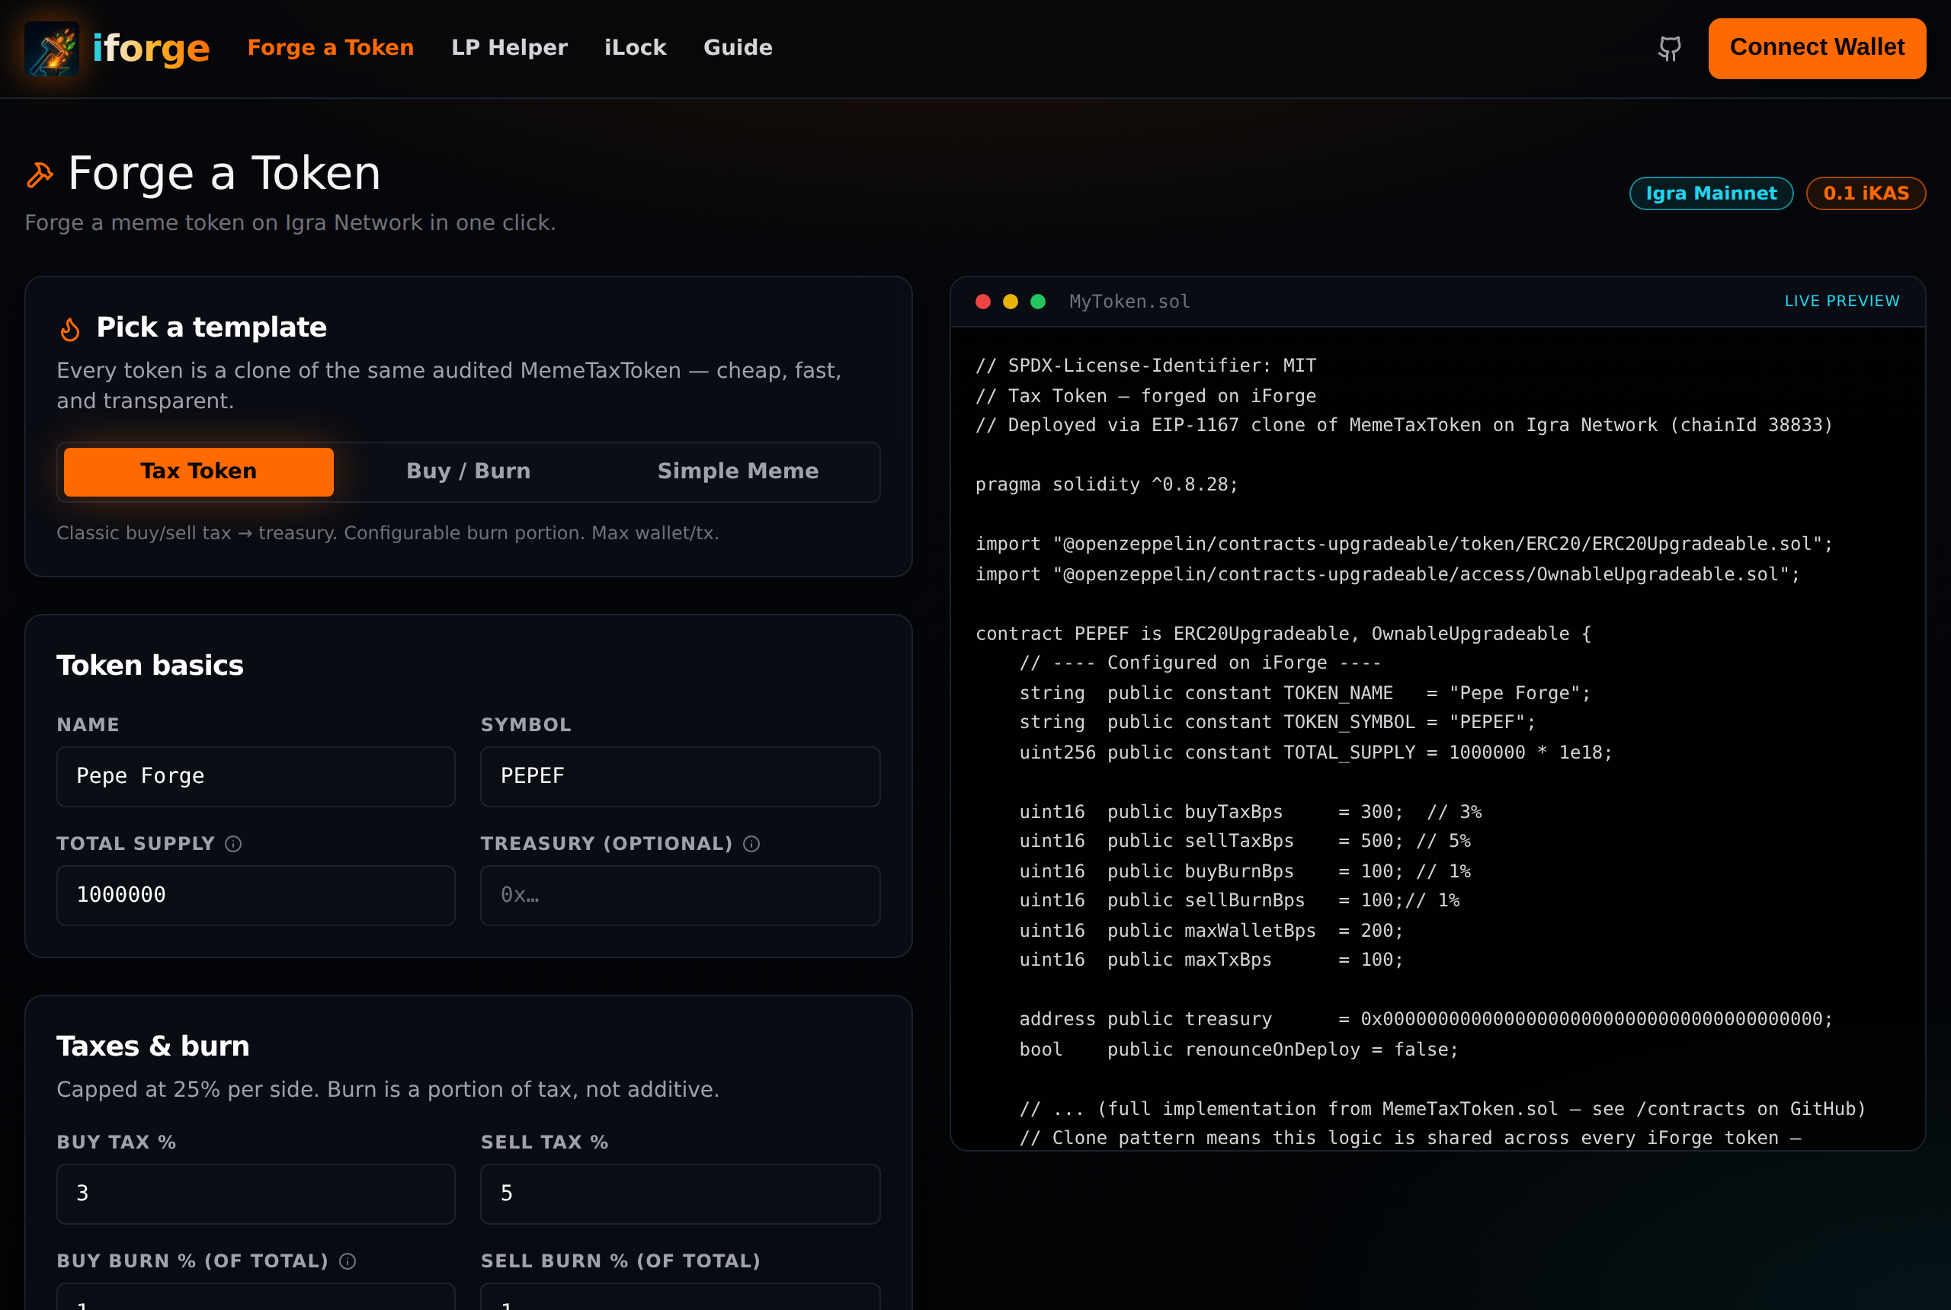Click the red dot in code preview header
The height and width of the screenshot is (1310, 1951).
click(983, 302)
